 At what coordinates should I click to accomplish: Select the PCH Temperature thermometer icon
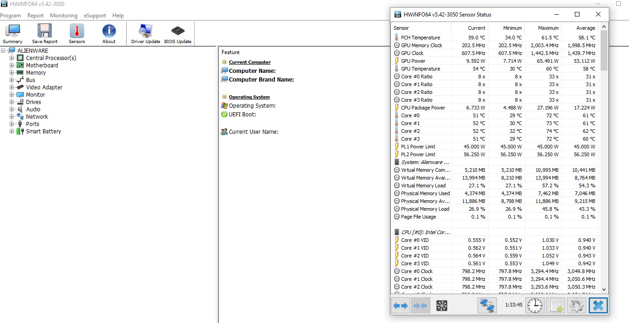click(x=397, y=38)
